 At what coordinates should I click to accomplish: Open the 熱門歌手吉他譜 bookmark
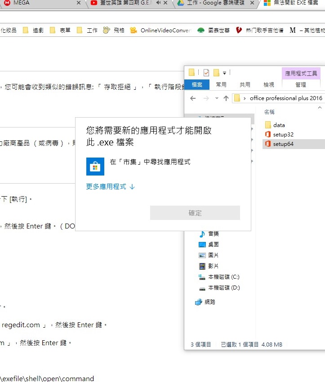point(260,30)
